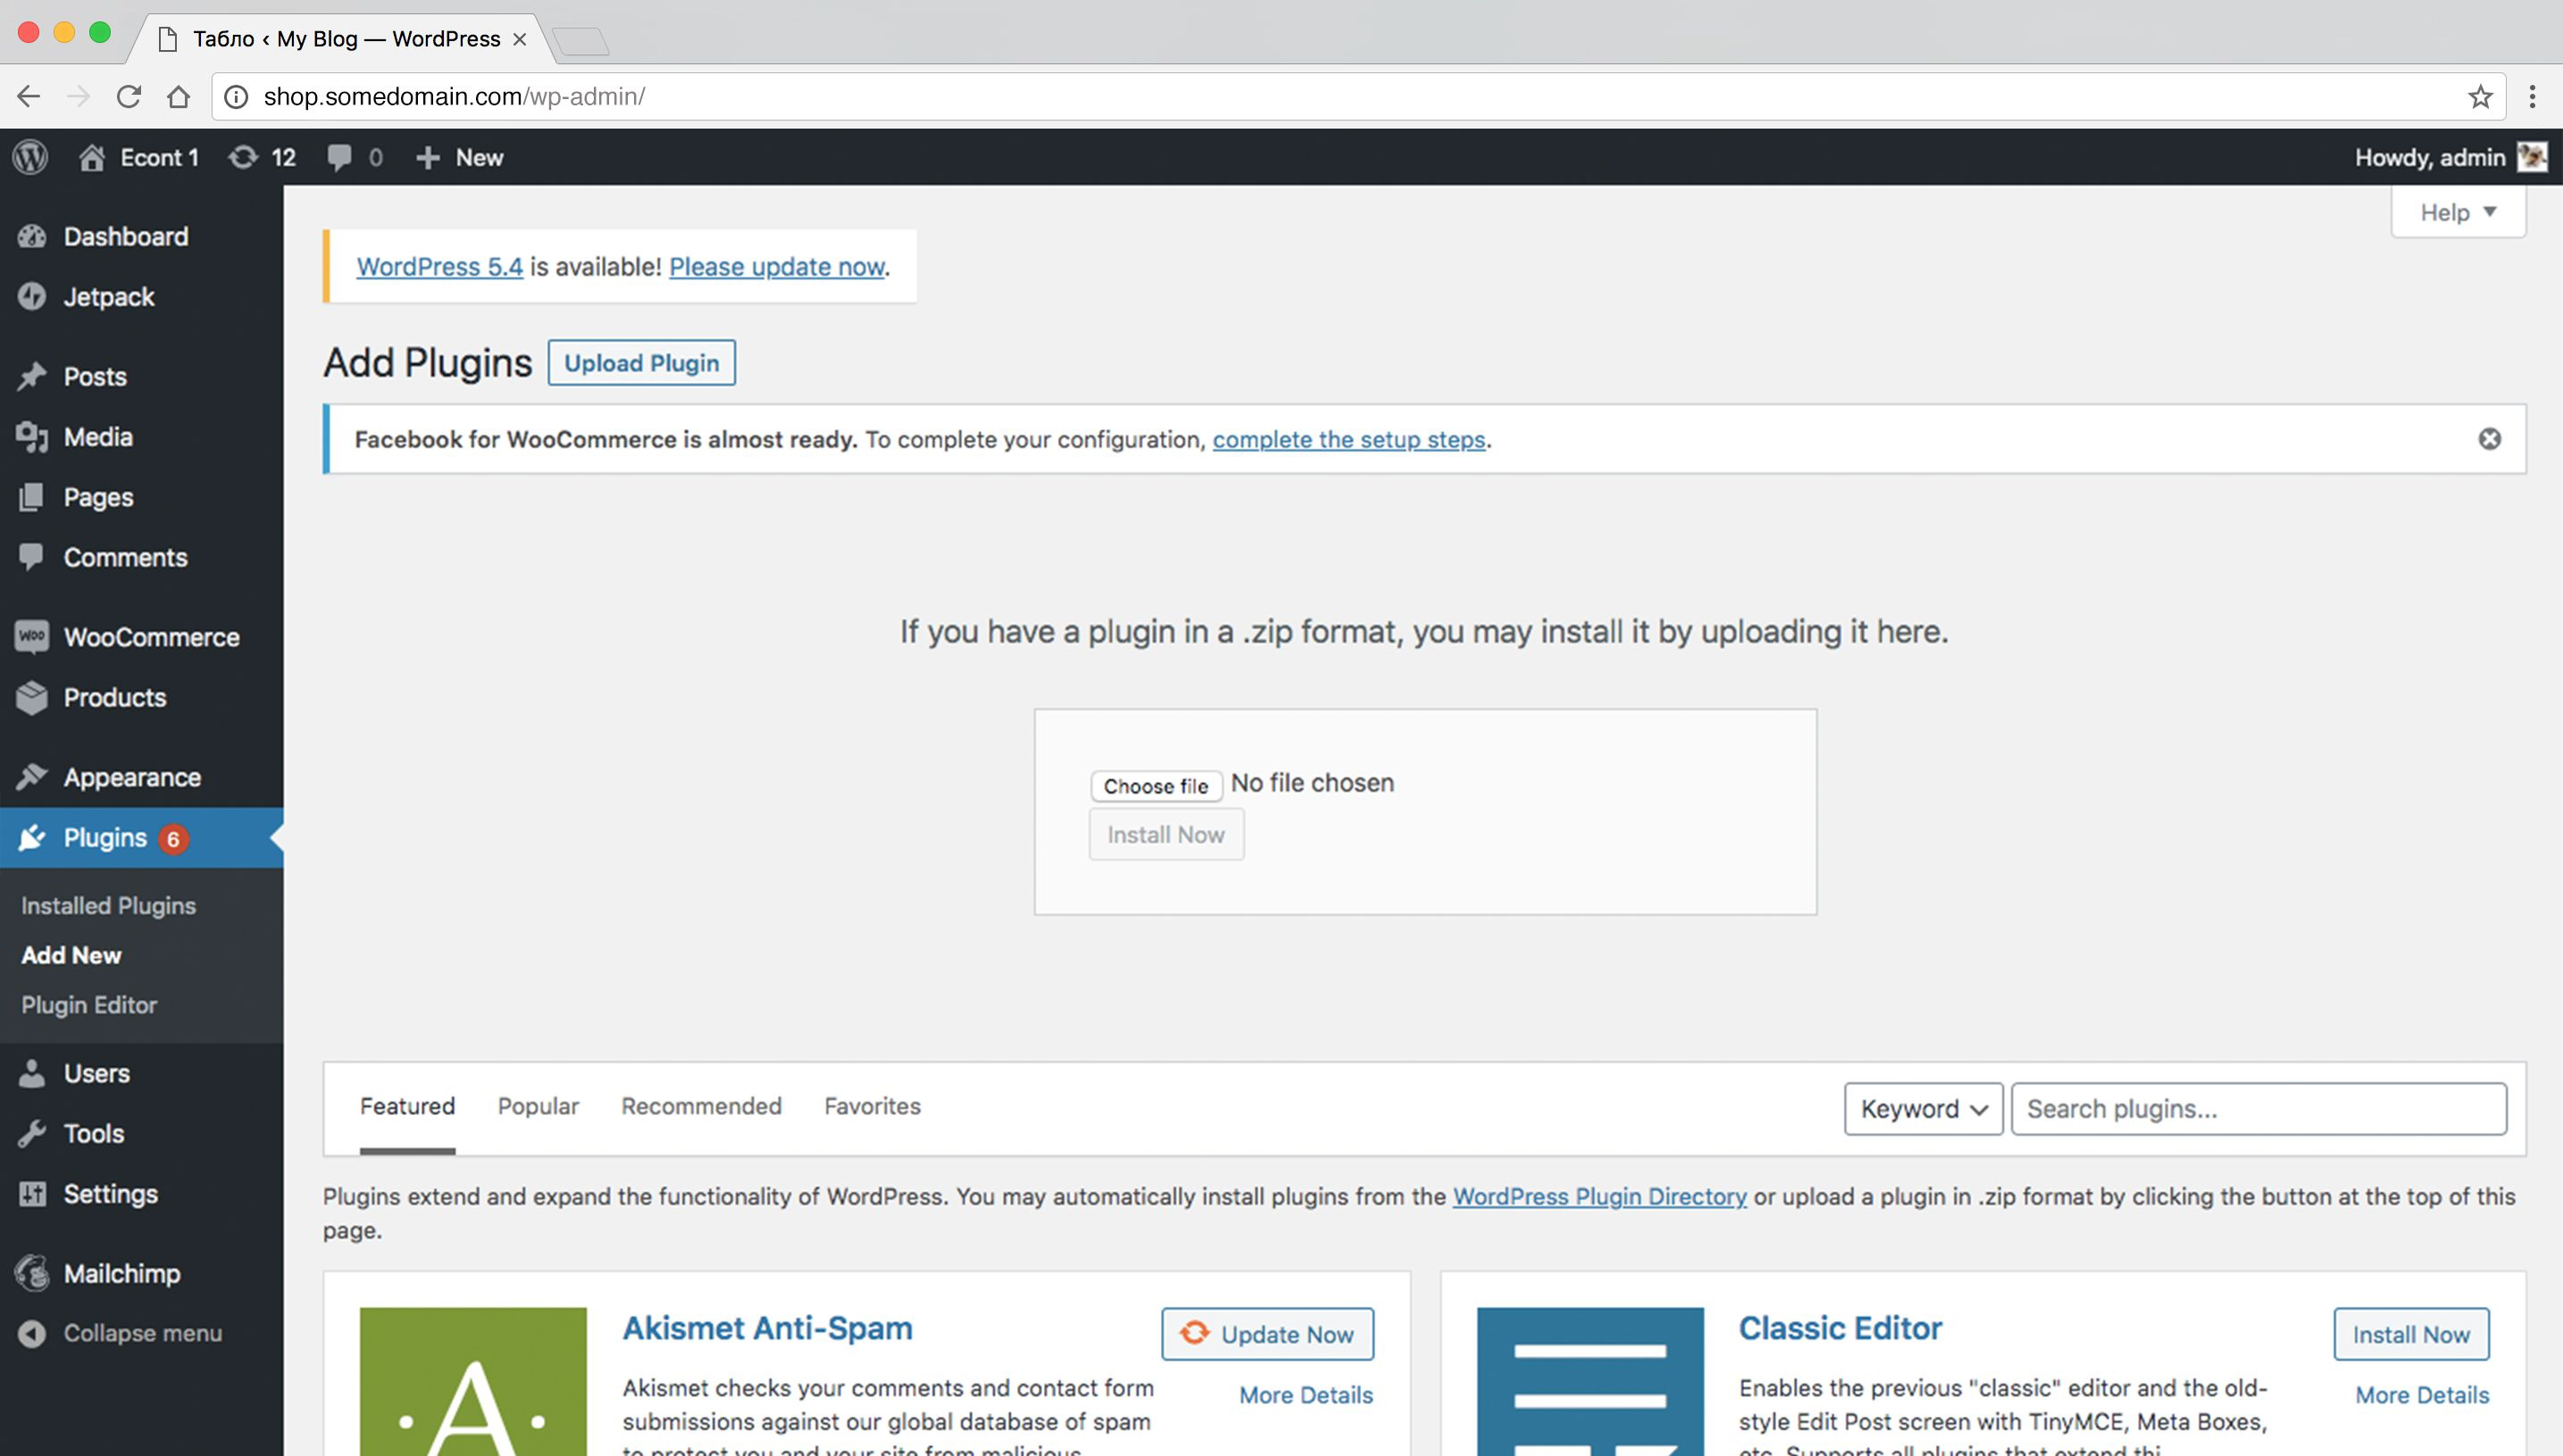This screenshot has width=2563, height=1456.
Task: Click the WordPress logo in admin bar
Action: pyautogui.click(x=31, y=157)
